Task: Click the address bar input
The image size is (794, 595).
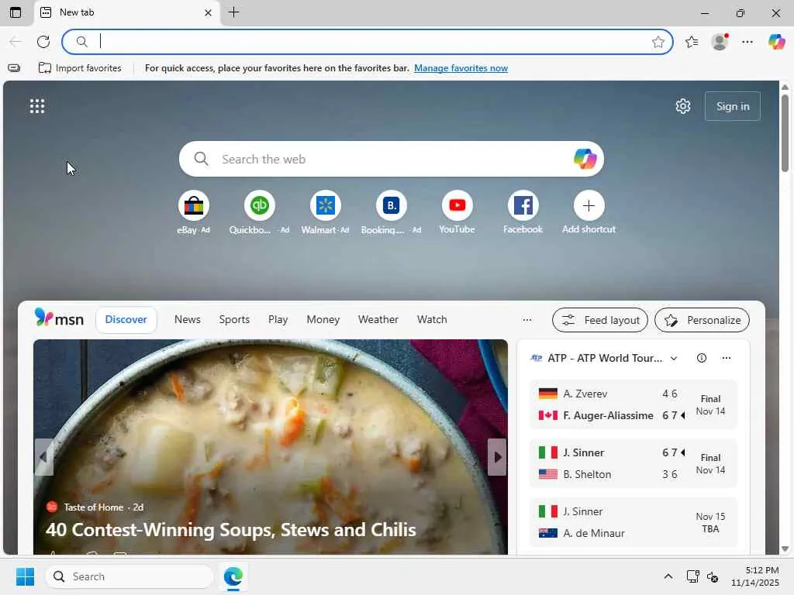Action: point(367,42)
